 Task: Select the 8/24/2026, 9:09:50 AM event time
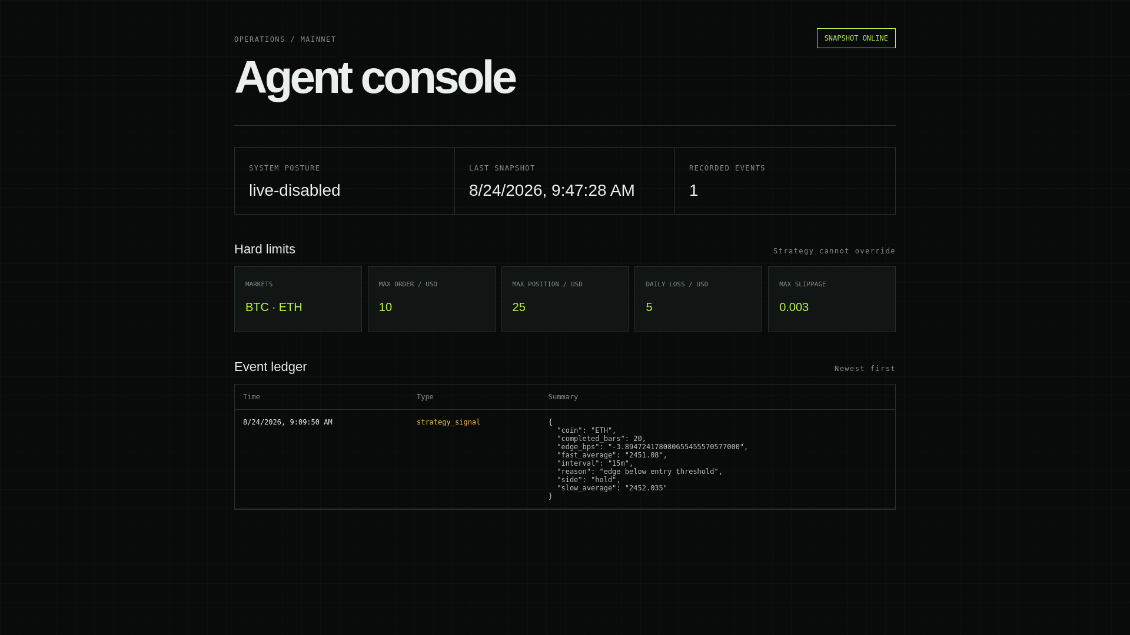288,422
